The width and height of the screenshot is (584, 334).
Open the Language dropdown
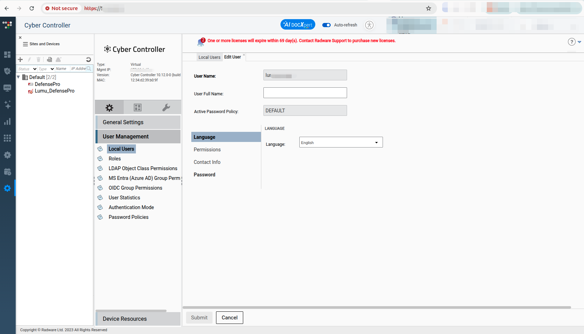(341, 142)
